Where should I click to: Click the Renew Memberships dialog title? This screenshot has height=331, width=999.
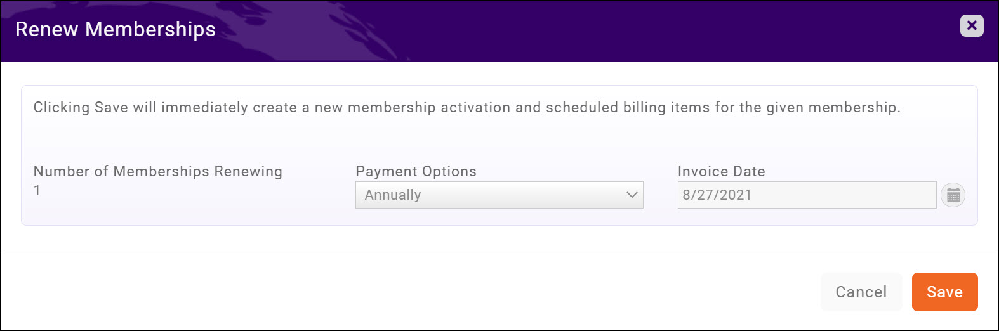(x=116, y=29)
